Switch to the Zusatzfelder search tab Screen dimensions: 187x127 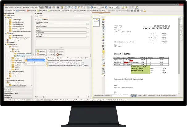click(45, 20)
